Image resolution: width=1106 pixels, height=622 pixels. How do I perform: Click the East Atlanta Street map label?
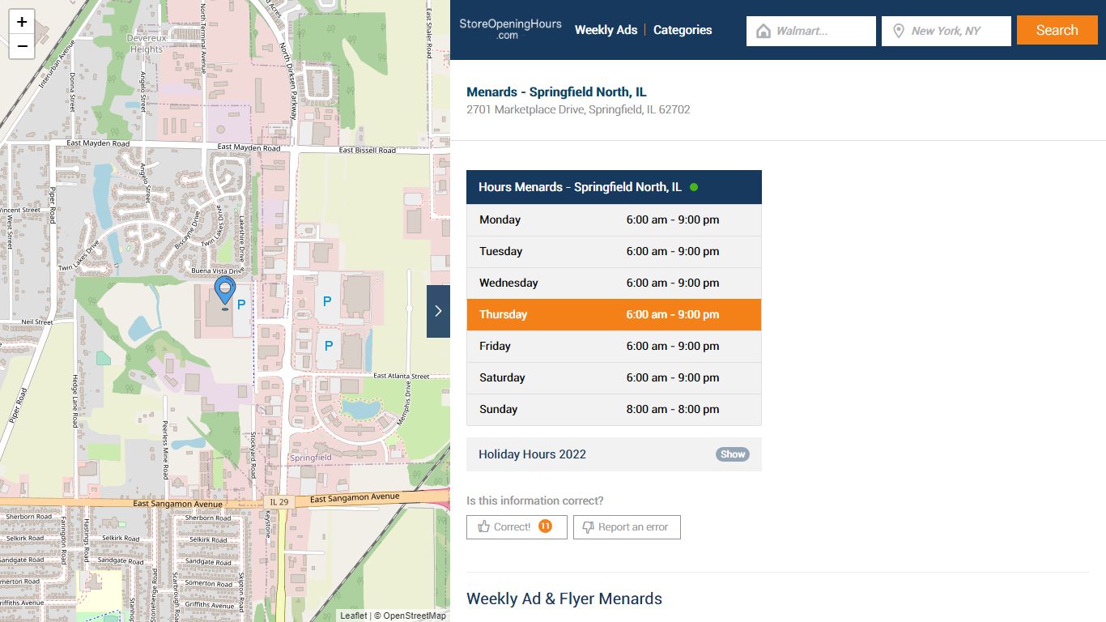tap(402, 376)
